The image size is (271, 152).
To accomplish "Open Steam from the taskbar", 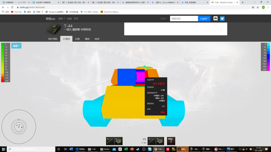I will click(x=138, y=149).
